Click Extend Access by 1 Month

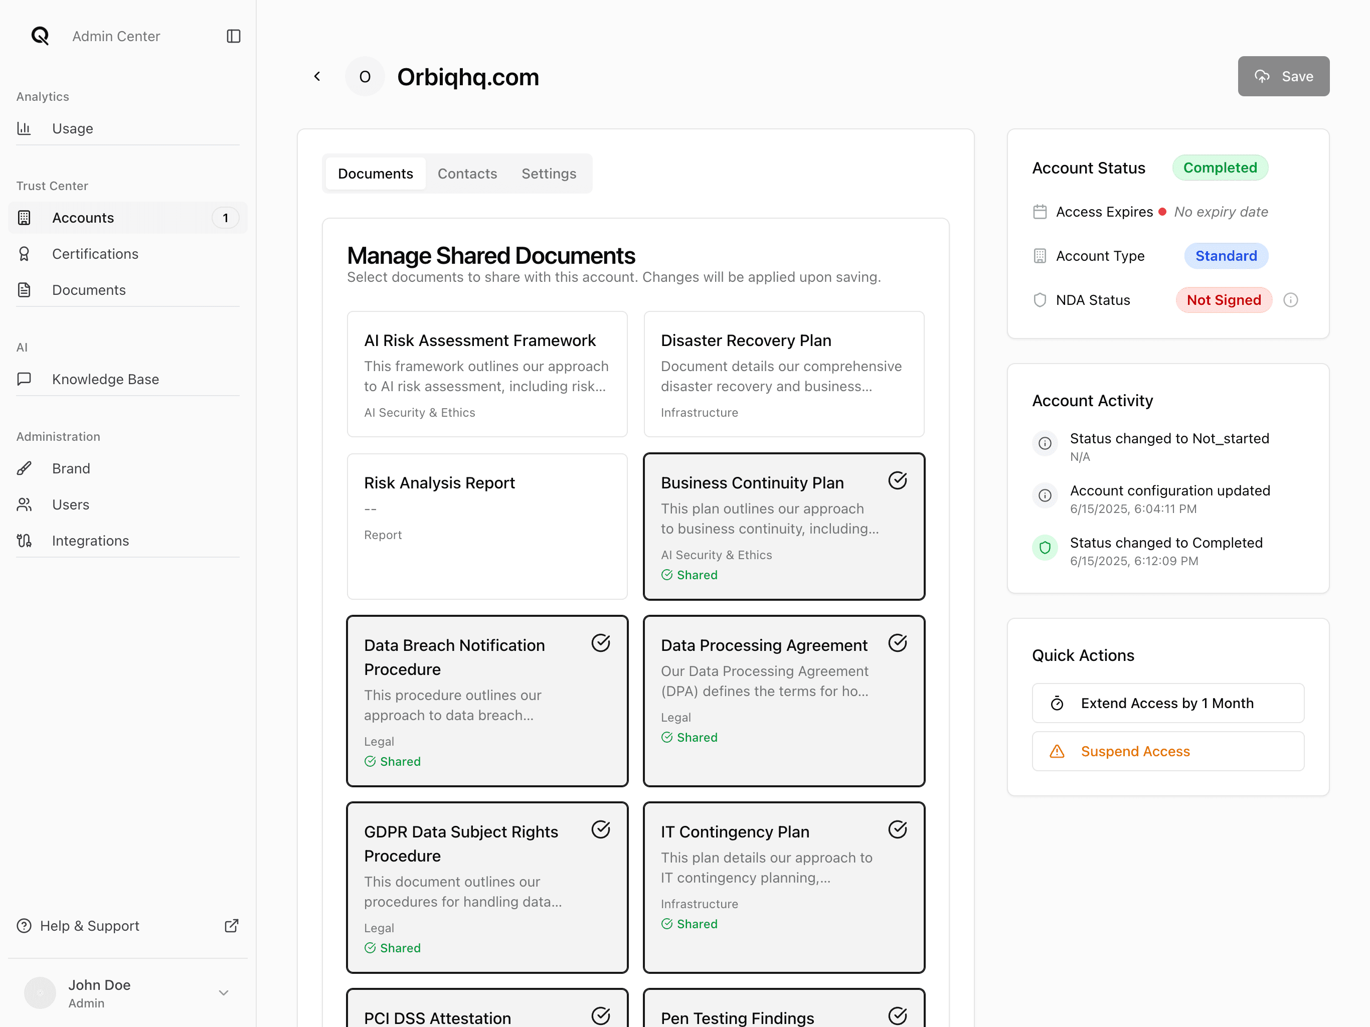coord(1167,703)
